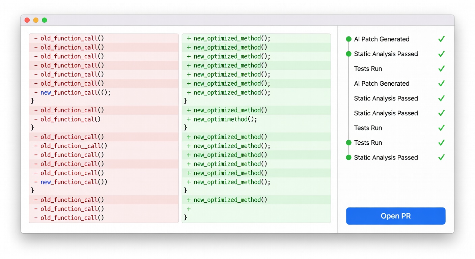Click the checkmark next to the bottom Static Analysis Passed
Viewport: 475px width, 259px height.
[x=441, y=157]
